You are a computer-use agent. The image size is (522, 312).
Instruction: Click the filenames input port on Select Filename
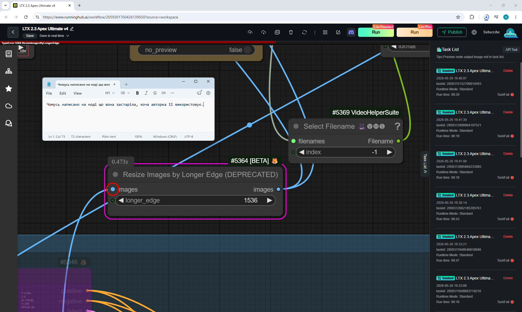(x=293, y=141)
